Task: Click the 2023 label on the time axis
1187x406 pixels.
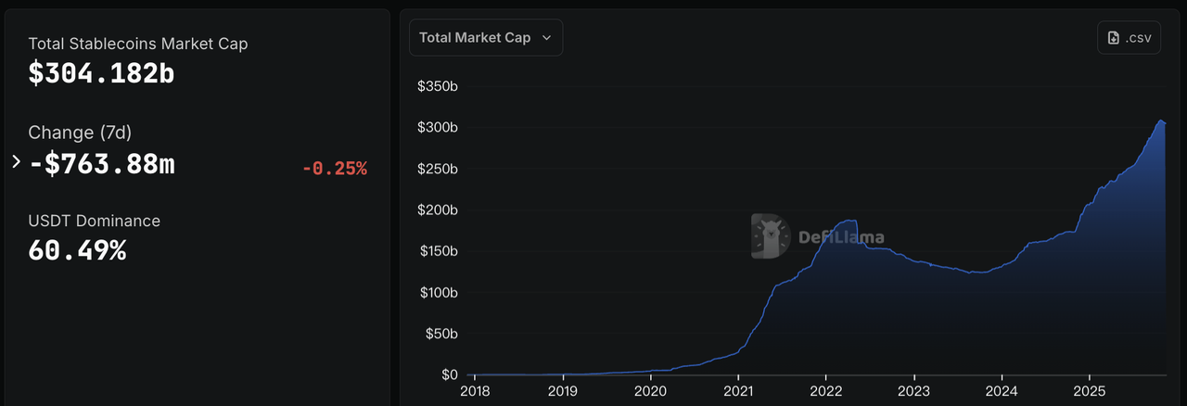Action: click(914, 390)
